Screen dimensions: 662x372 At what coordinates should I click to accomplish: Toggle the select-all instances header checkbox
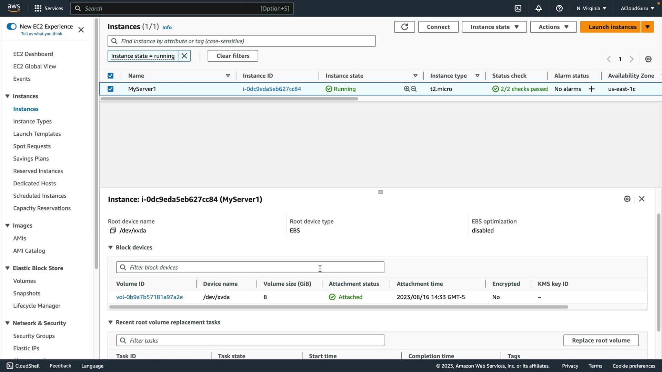pyautogui.click(x=110, y=76)
